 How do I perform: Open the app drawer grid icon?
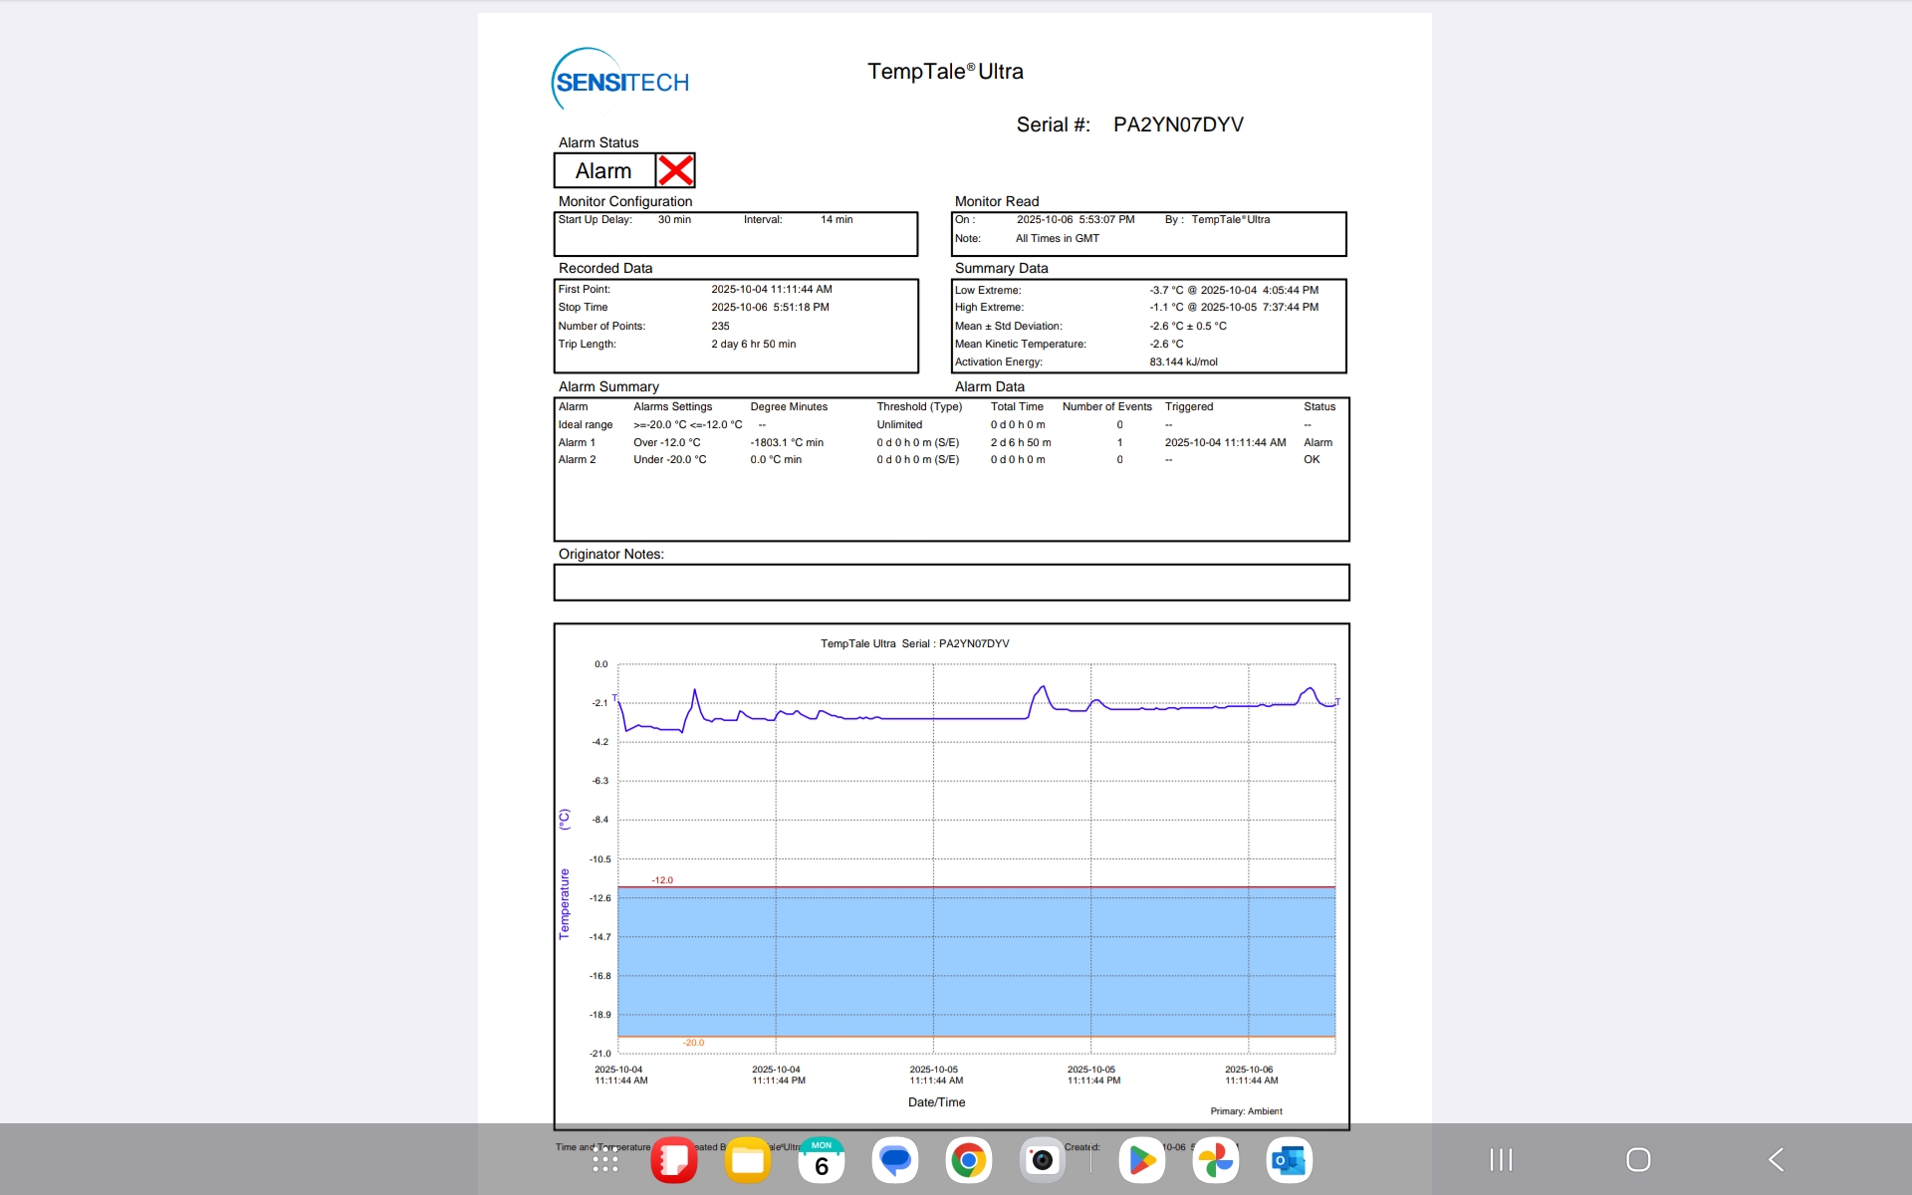coord(605,1161)
